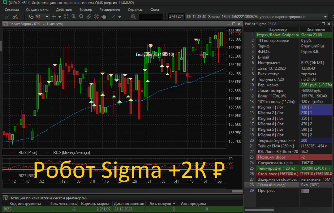Click the connect key icon in toolbar
334x213 pixels.
point(8,16)
